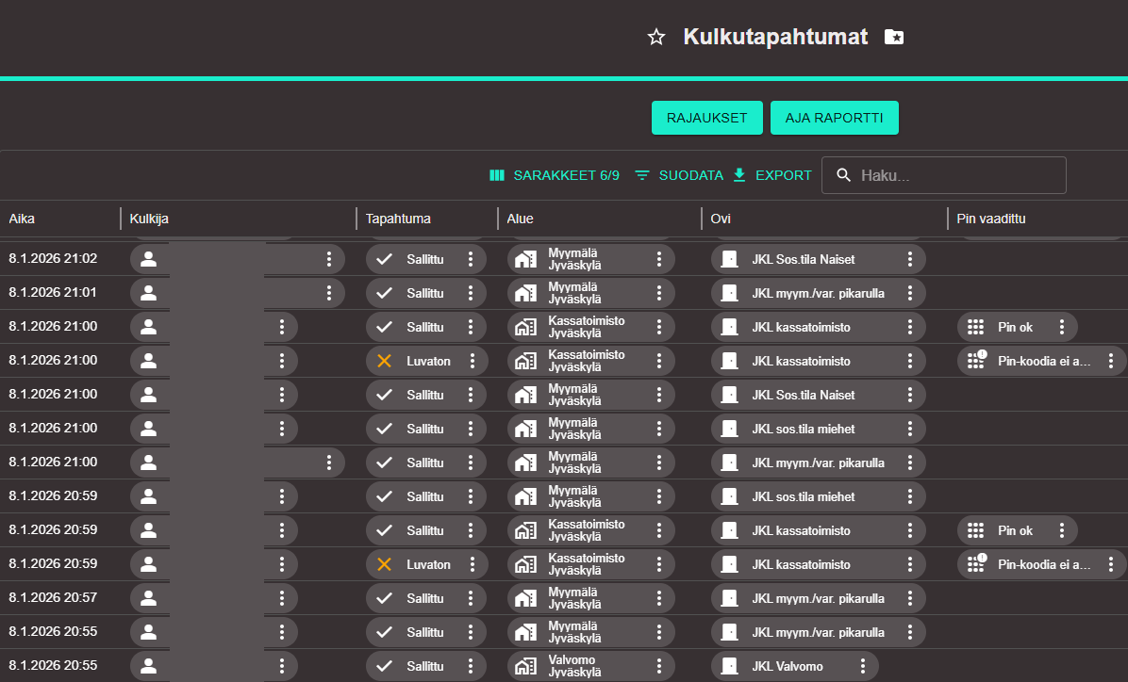Click the Export download icon

[739, 175]
